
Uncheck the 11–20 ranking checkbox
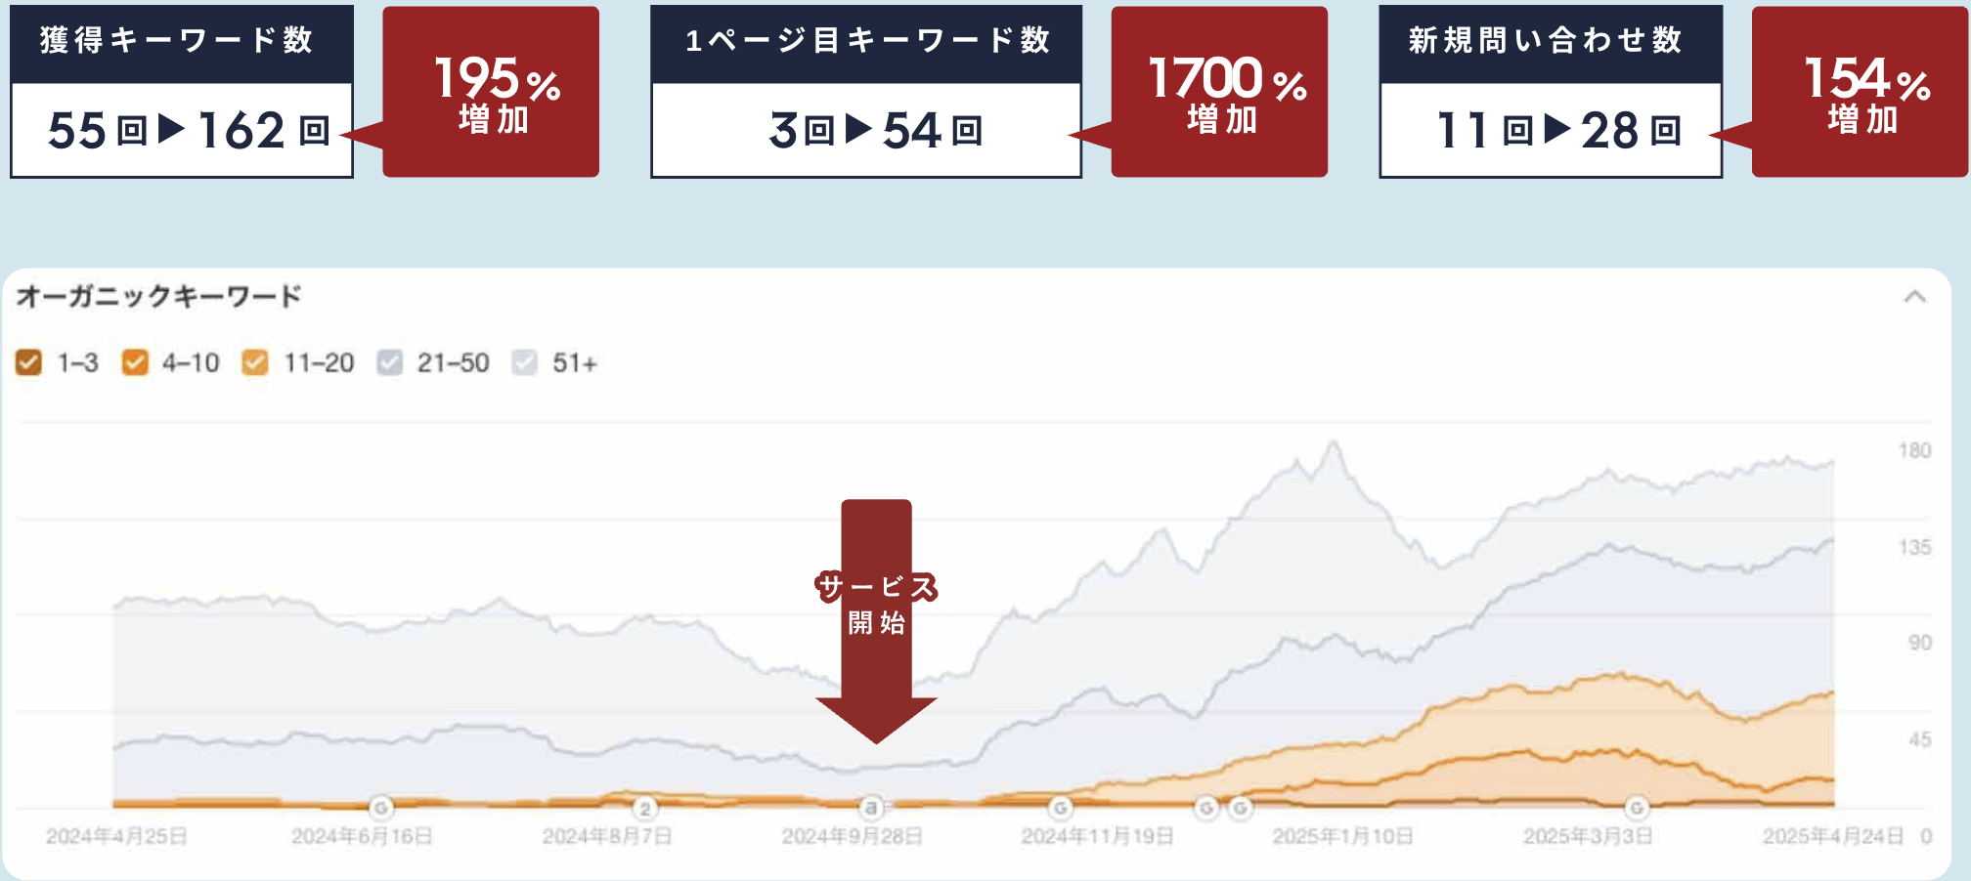coord(255,362)
